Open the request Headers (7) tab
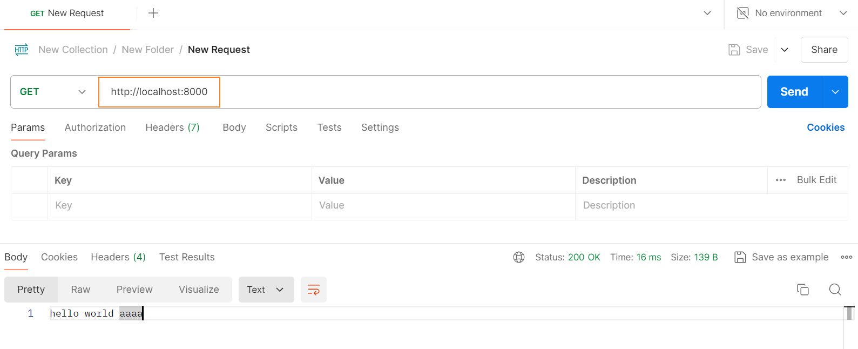858x349 pixels. pos(172,127)
